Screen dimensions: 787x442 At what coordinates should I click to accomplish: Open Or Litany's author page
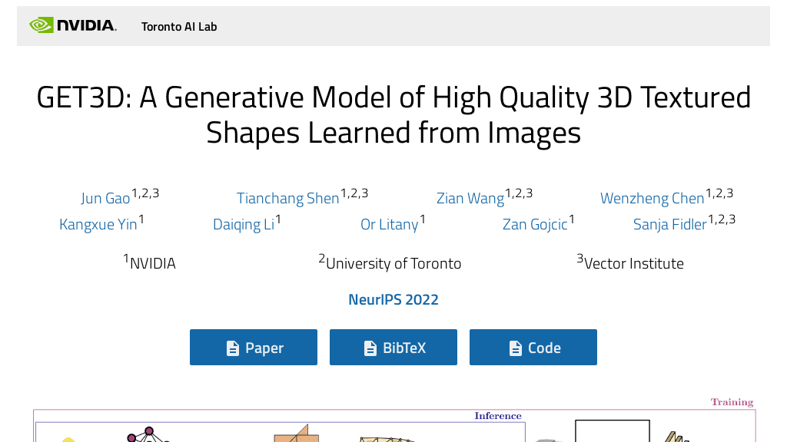[389, 224]
